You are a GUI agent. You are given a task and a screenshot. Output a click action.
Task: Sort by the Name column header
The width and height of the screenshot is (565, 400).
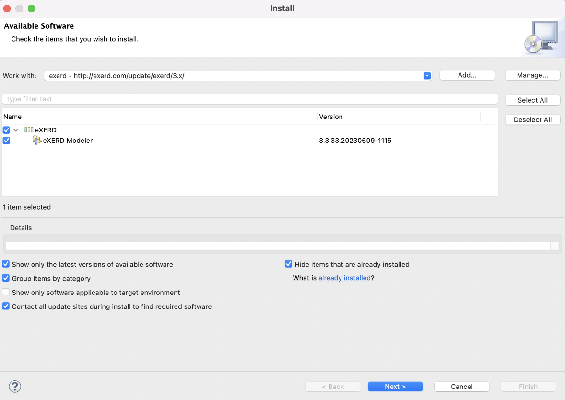[160, 117]
